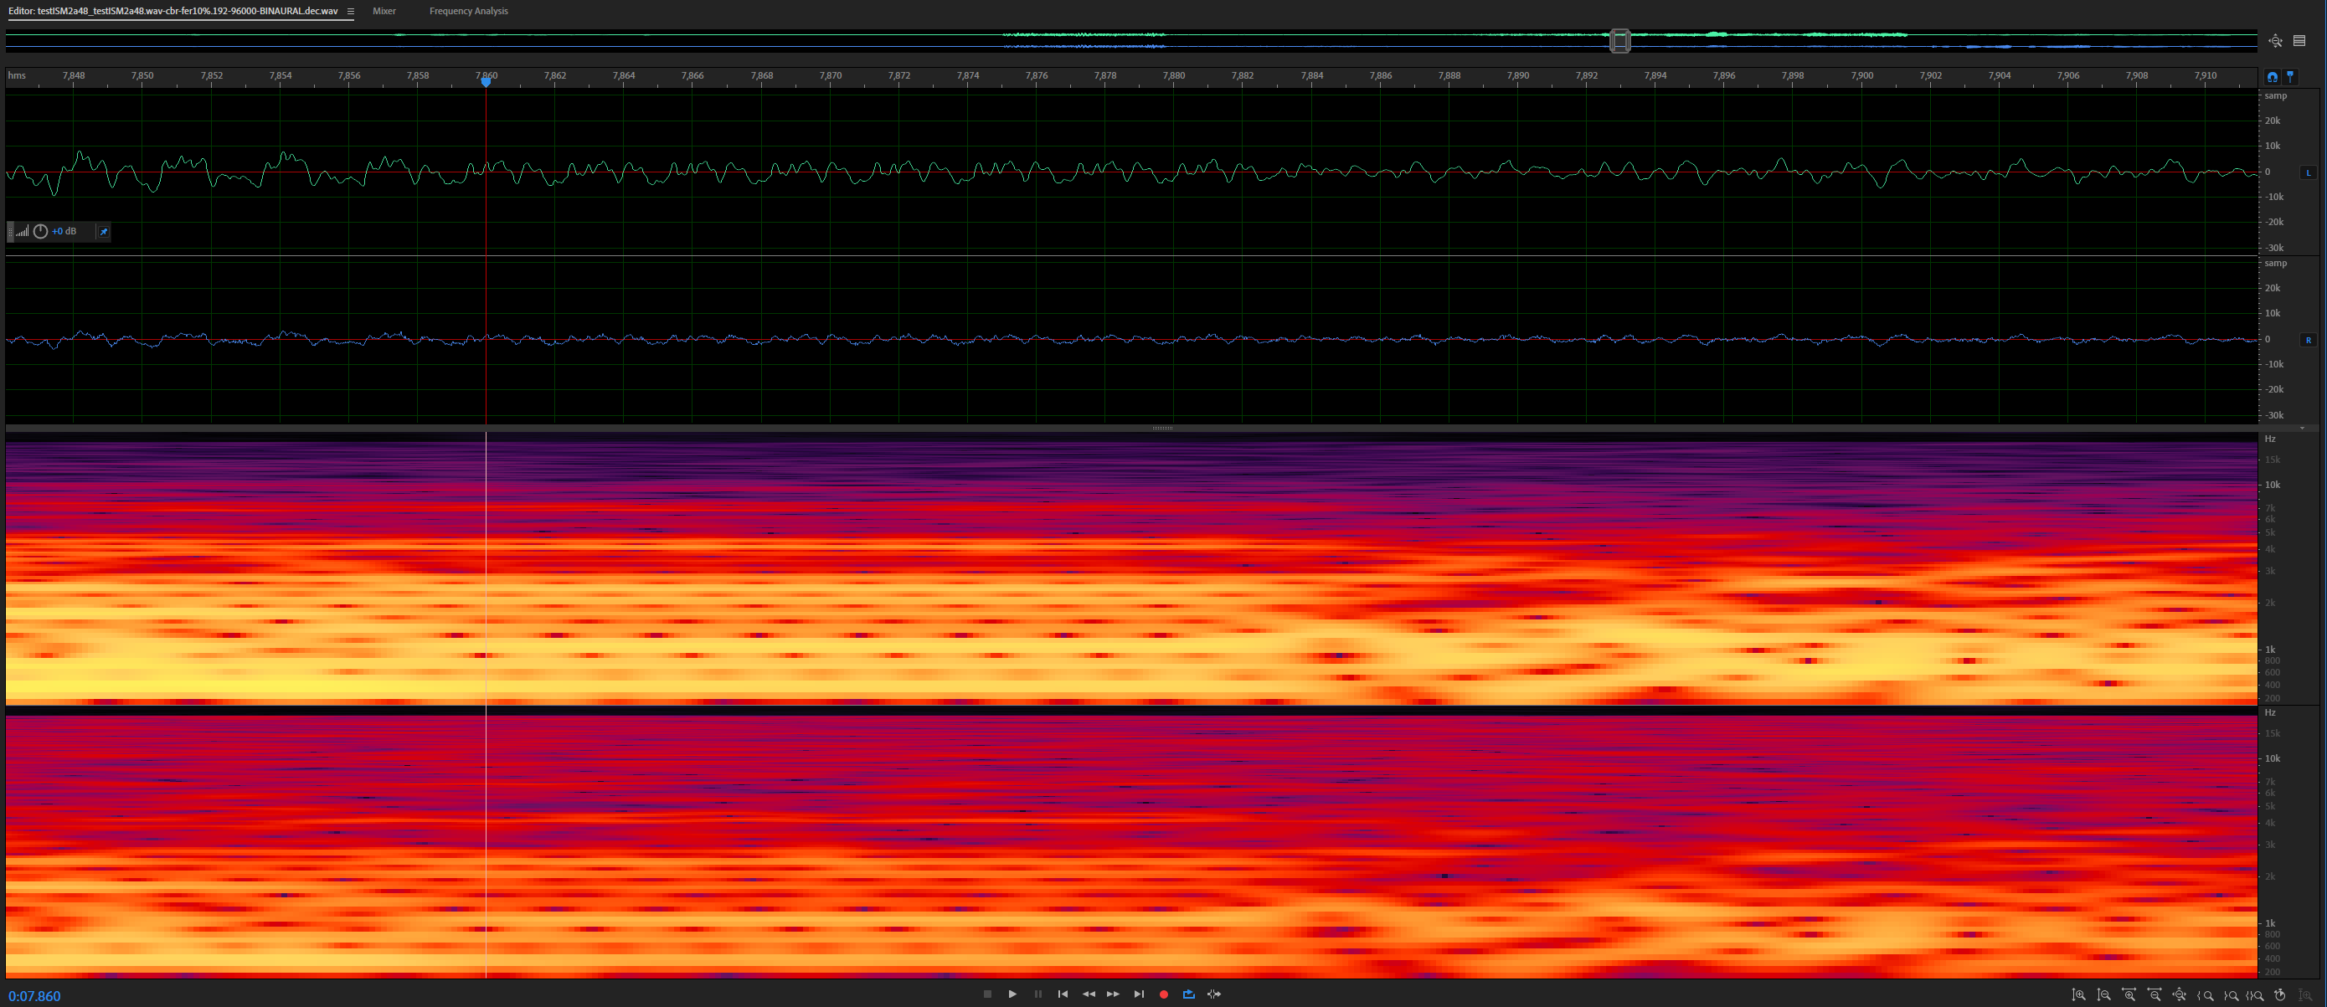This screenshot has width=2327, height=1007.
Task: Toggle right channel R enable button
Action: 2308,341
